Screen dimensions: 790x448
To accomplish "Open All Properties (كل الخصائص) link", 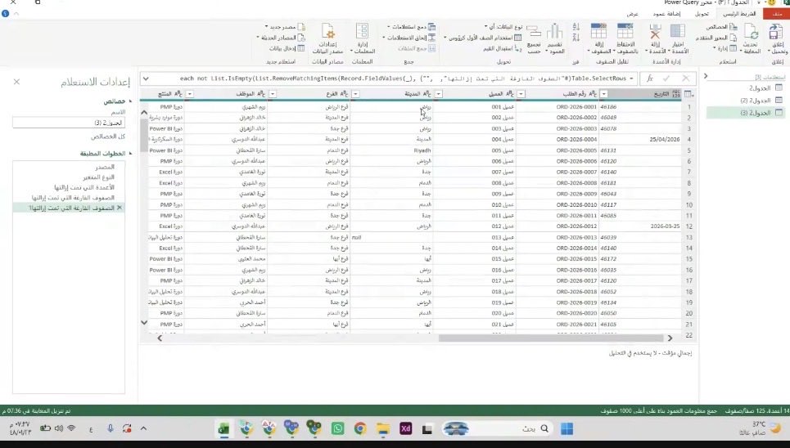I will click(x=108, y=137).
